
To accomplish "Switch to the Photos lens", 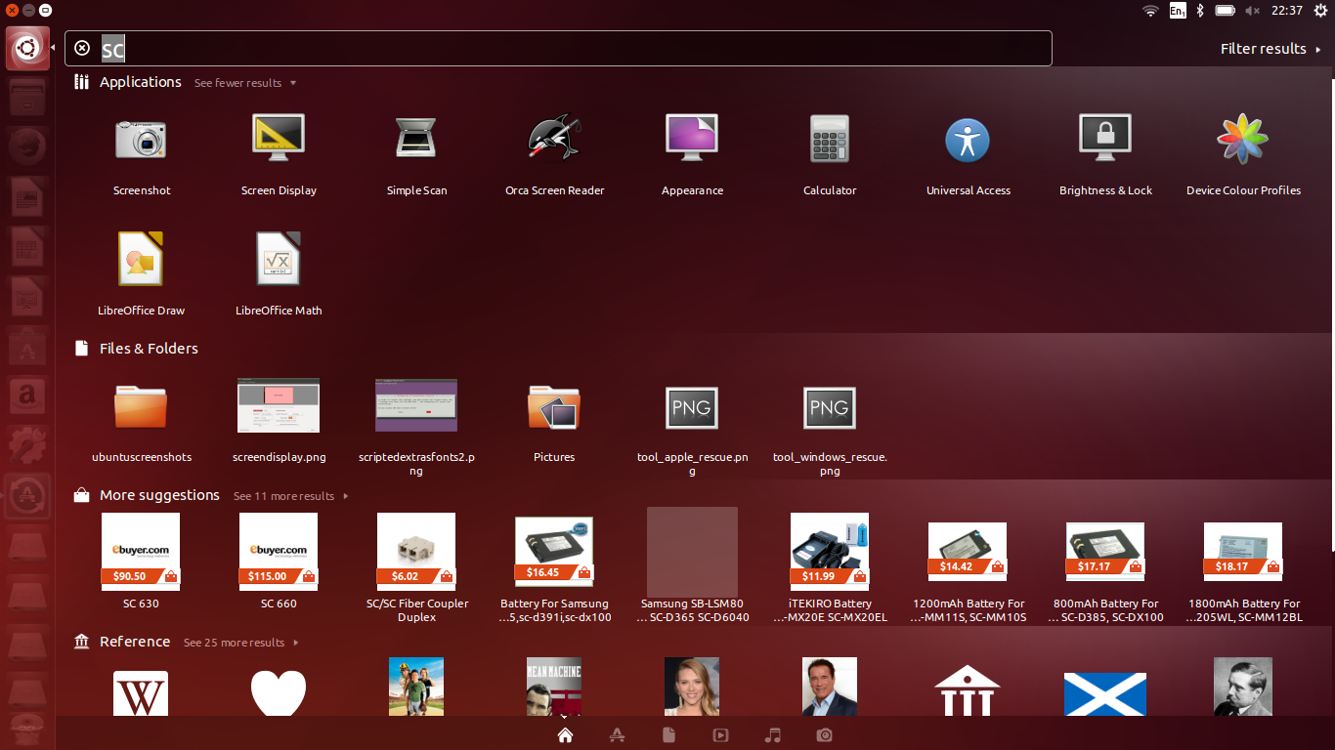I will point(825,735).
